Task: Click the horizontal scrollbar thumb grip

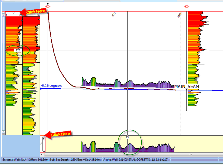Action: (x=190, y=155)
